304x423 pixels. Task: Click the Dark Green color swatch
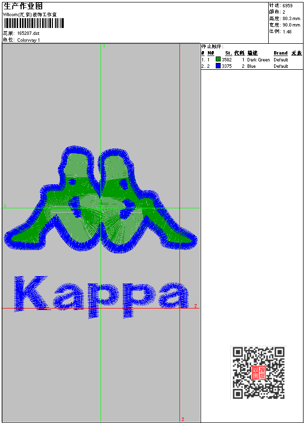click(x=218, y=59)
